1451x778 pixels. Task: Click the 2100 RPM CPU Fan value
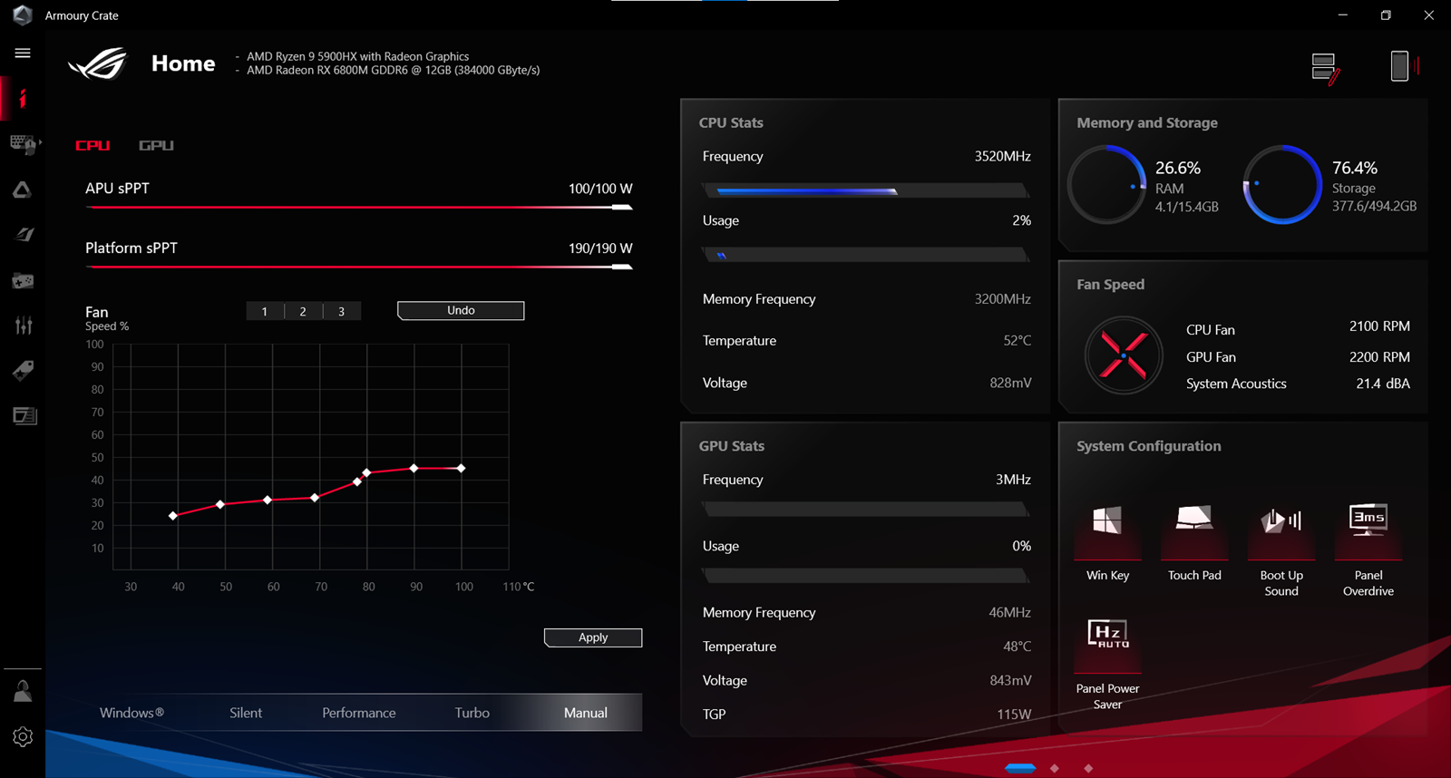(x=1379, y=326)
